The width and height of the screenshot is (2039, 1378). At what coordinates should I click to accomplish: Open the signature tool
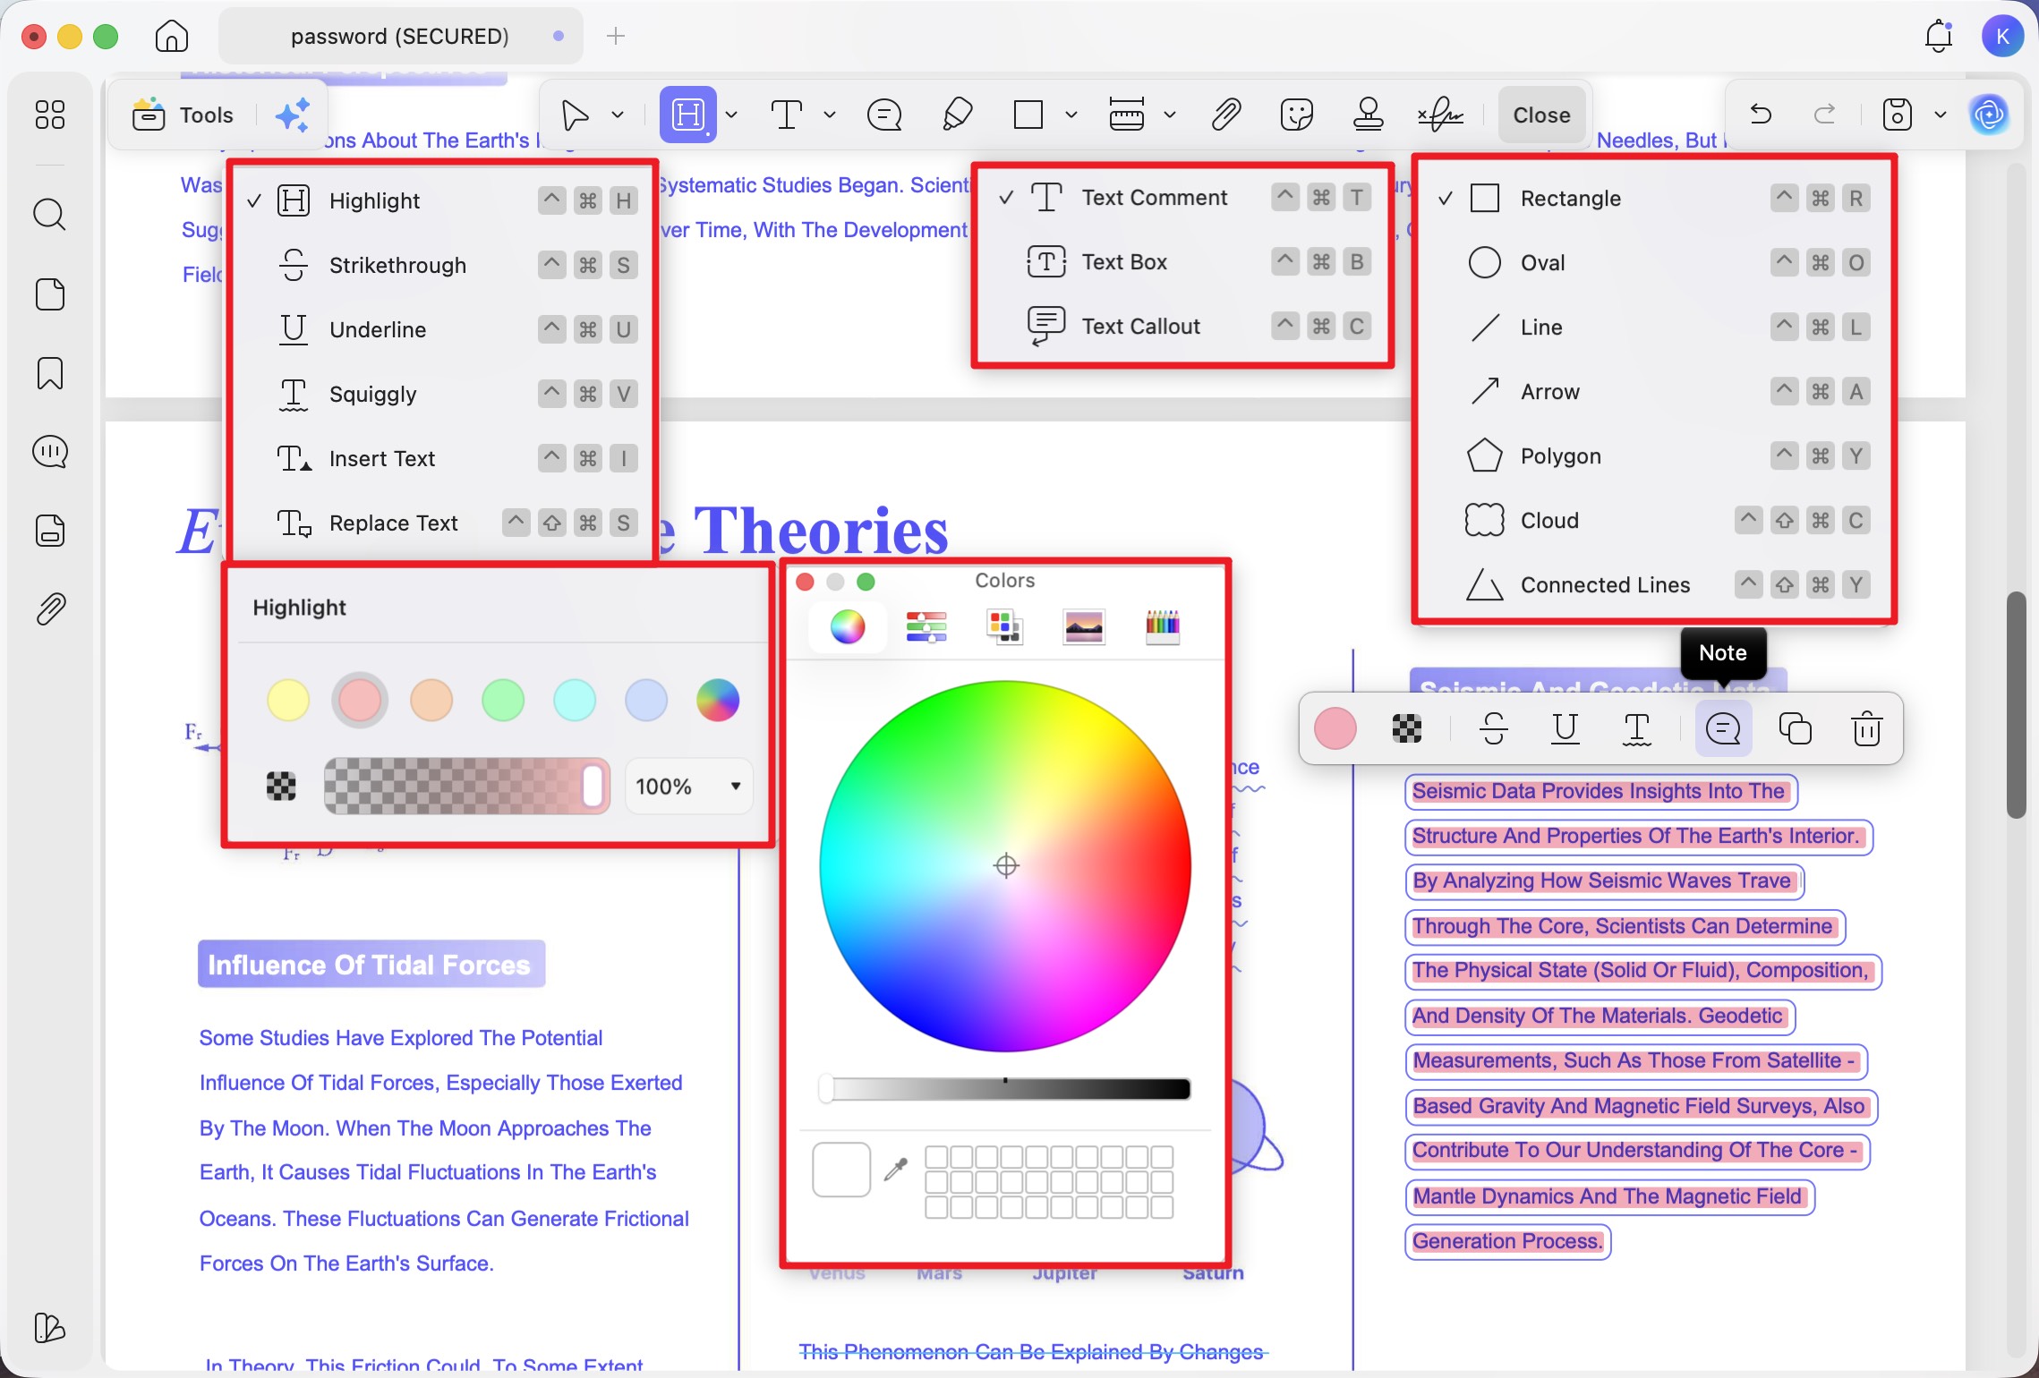pyautogui.click(x=1440, y=115)
